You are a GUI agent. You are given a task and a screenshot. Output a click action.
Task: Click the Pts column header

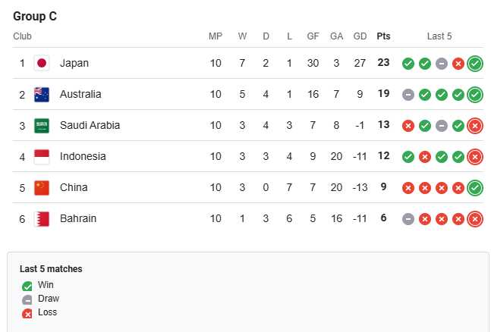click(x=383, y=36)
